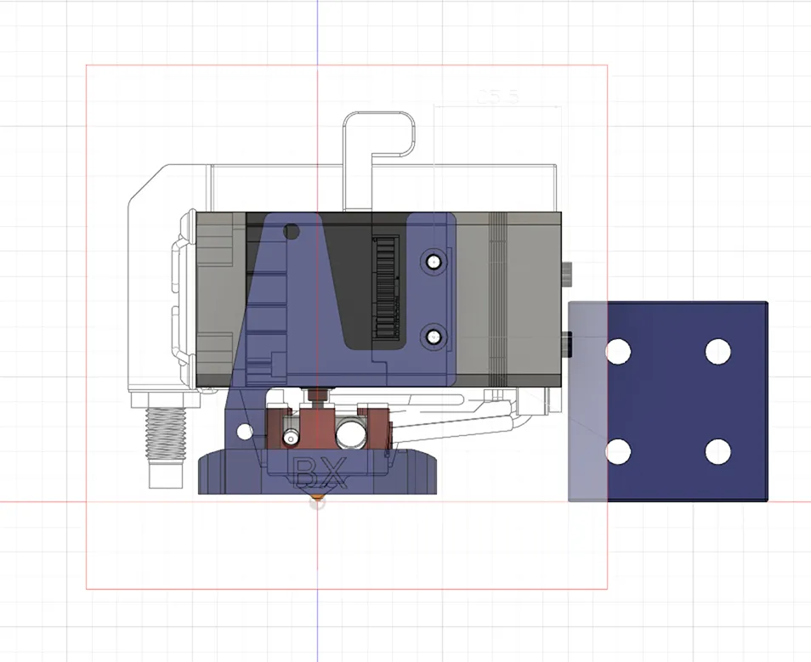The width and height of the screenshot is (811, 662).
Task: Click the upper knurled knob on motor's right side
Action: pos(567,273)
